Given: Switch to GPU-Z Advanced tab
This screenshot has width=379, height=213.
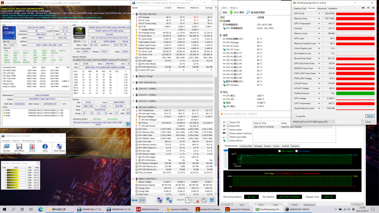Looking at the screenshot, I should click(x=321, y=8).
